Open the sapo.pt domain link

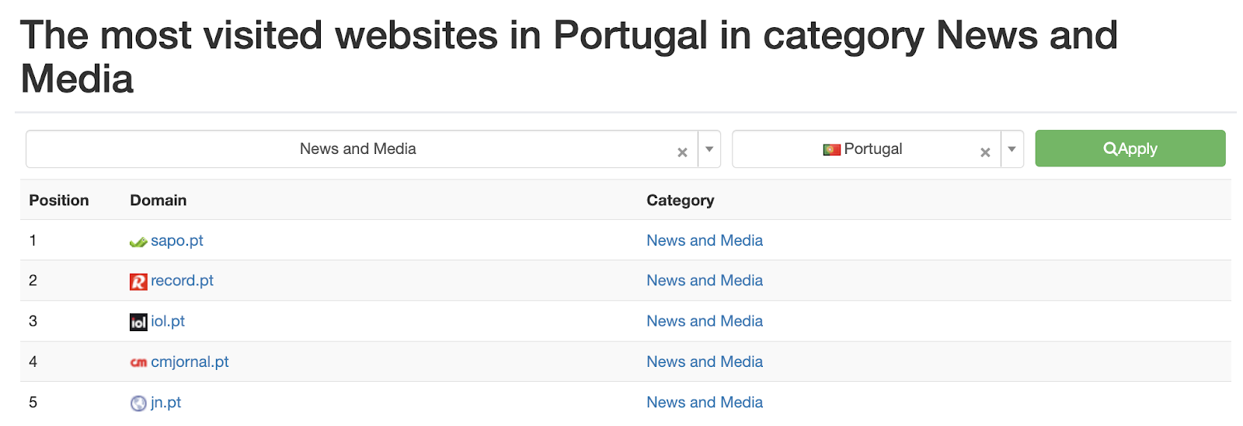177,240
